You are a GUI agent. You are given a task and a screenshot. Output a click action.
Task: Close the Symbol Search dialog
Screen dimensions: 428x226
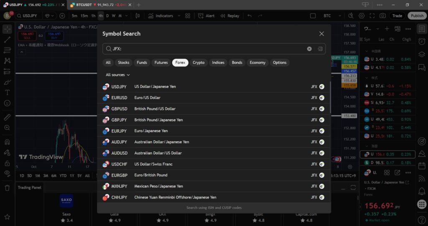(321, 34)
